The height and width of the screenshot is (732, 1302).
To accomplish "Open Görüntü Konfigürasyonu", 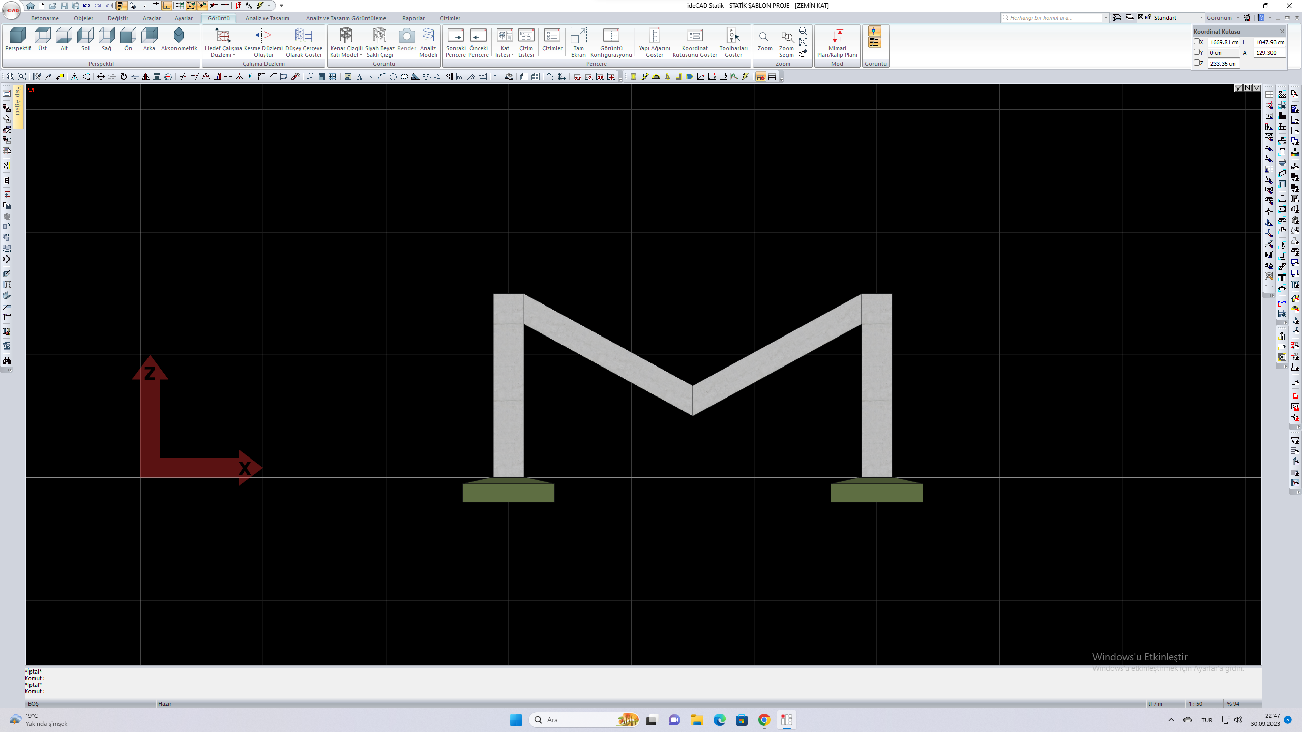I will 611,43.
